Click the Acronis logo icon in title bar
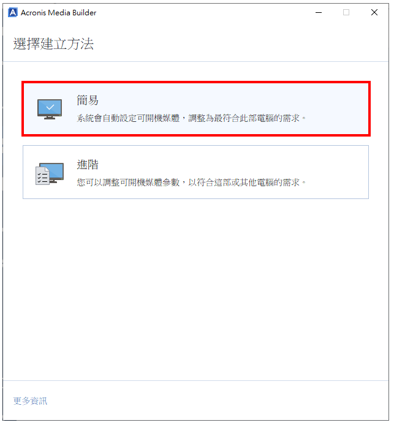The height and width of the screenshot is (425, 394). pos(12,12)
